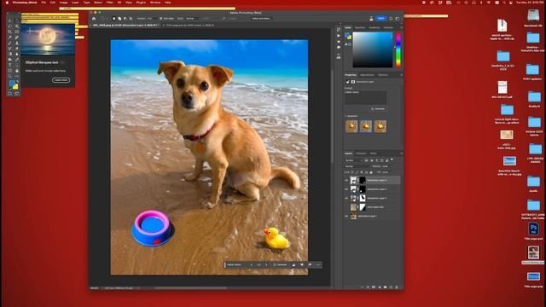Switch to the Title page.psd document tab
The width and height of the screenshot is (546, 307).
click(189, 25)
